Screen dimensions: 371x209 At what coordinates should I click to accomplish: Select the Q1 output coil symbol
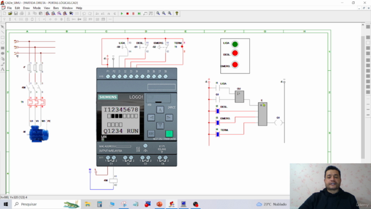pyautogui.click(x=278, y=122)
